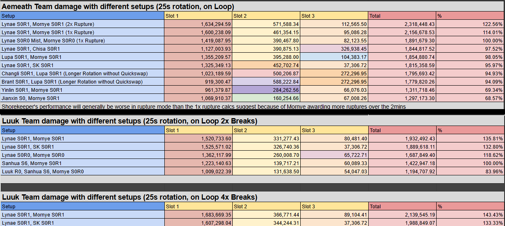Select 'Brant S0R1, Lupa S0R1' setup cell
This screenshot has width=505, height=226.
[x=82, y=82]
